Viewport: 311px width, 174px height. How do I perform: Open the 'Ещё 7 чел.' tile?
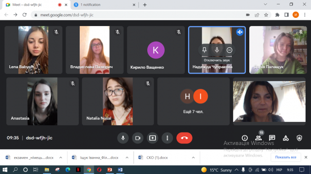point(193,101)
